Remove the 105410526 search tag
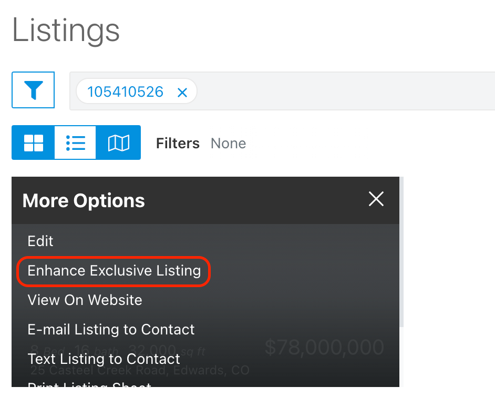 point(182,93)
